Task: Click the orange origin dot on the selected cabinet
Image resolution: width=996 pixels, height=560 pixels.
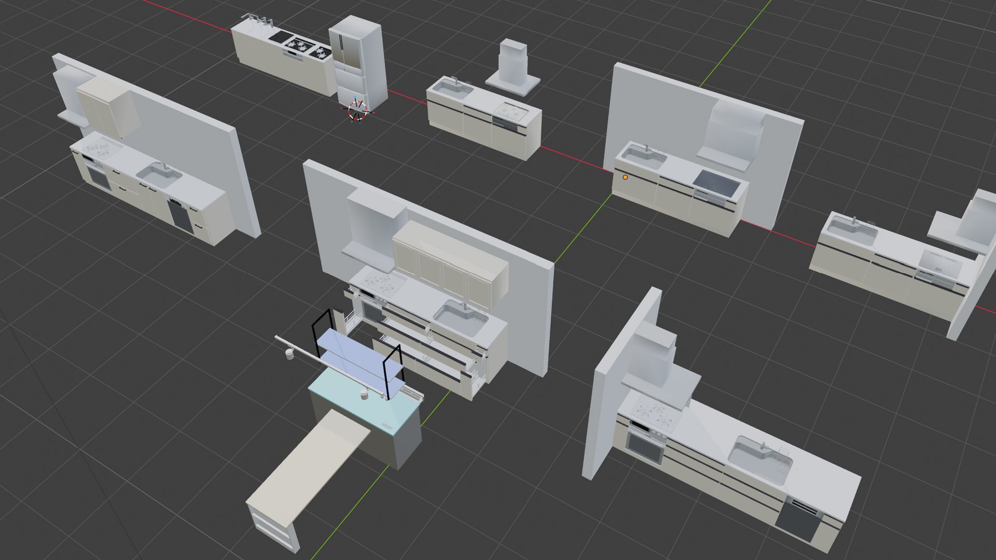Action: click(625, 177)
